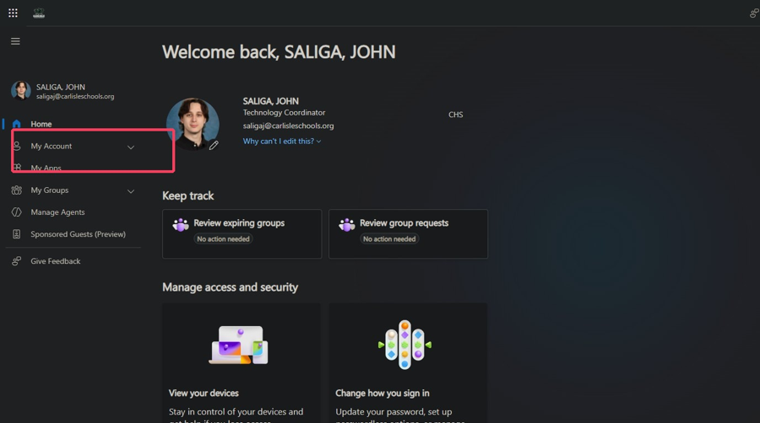Click the Home house icon
Screen dimensions: 760x423
coord(17,124)
